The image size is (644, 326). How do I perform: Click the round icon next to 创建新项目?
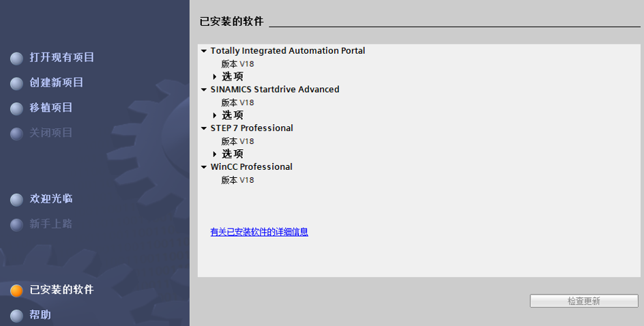tap(16, 83)
